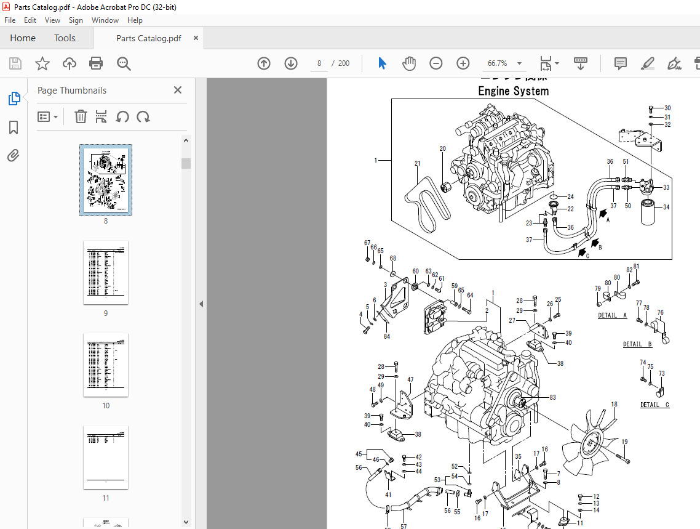Add a comment sticky note
Screen dimensions: 700x529
(621, 63)
